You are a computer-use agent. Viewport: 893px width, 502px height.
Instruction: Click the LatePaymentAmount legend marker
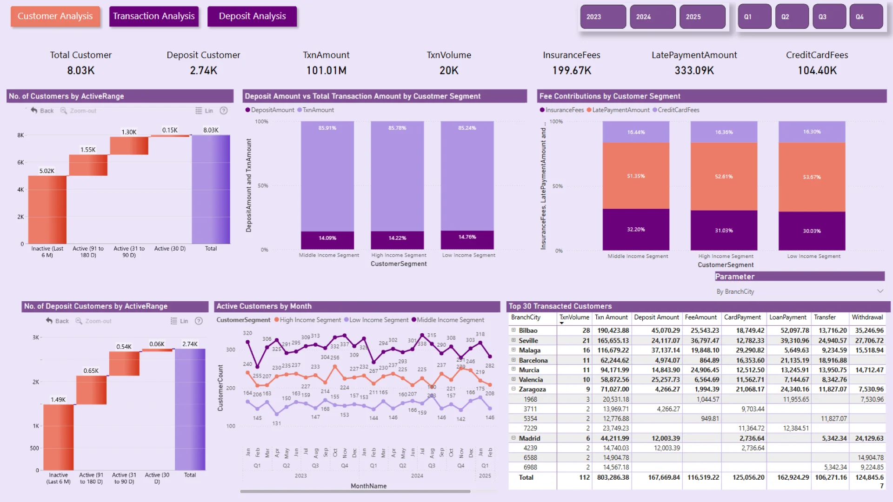pos(589,110)
